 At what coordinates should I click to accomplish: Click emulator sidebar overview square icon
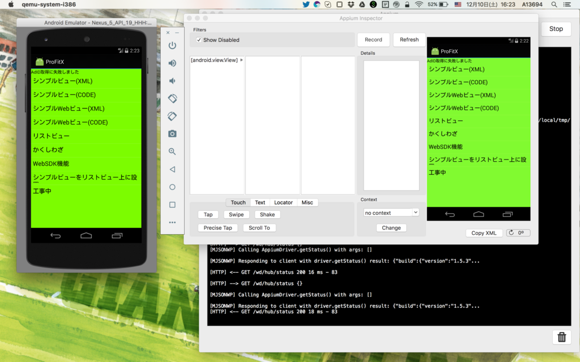coord(172,205)
